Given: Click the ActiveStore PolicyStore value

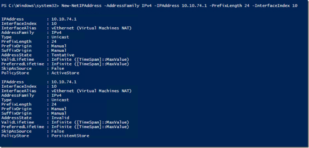Looking at the screenshot, I should (65, 73).
